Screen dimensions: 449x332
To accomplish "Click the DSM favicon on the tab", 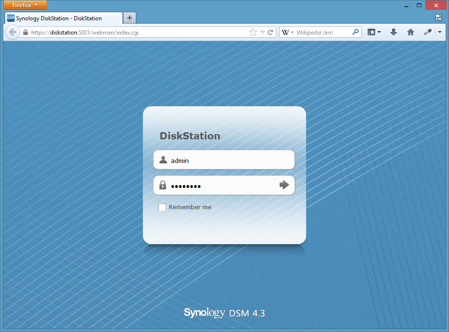I will pyautogui.click(x=11, y=18).
